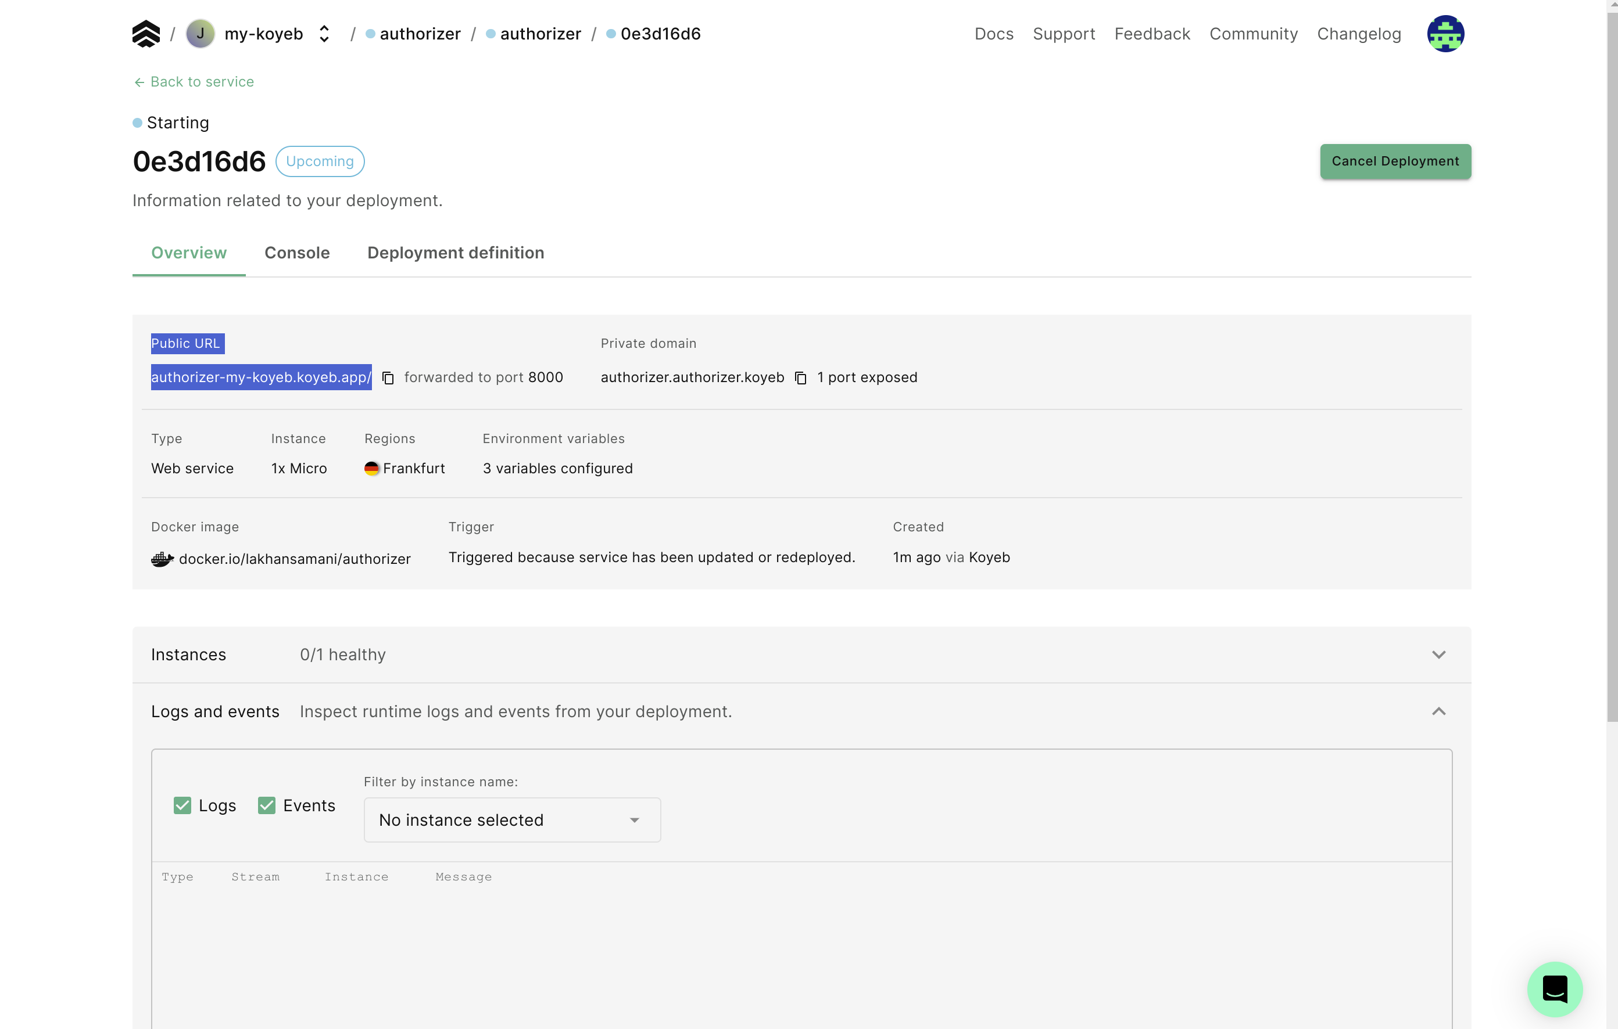Switch to the Console tab
1618x1029 pixels.
(x=296, y=253)
